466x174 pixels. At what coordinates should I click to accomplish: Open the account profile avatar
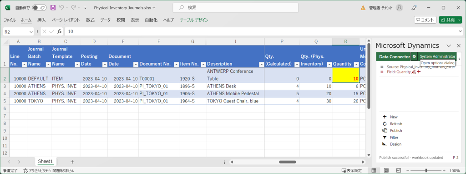[400, 8]
